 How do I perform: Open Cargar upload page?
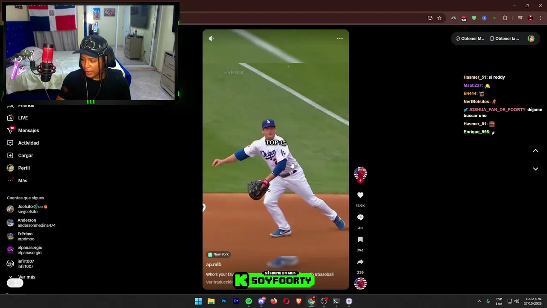pos(20,156)
